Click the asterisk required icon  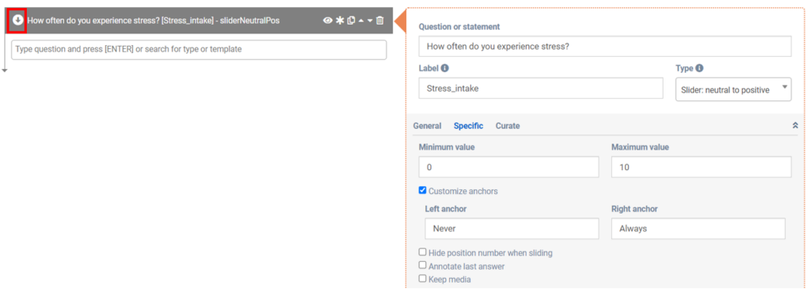click(x=340, y=21)
